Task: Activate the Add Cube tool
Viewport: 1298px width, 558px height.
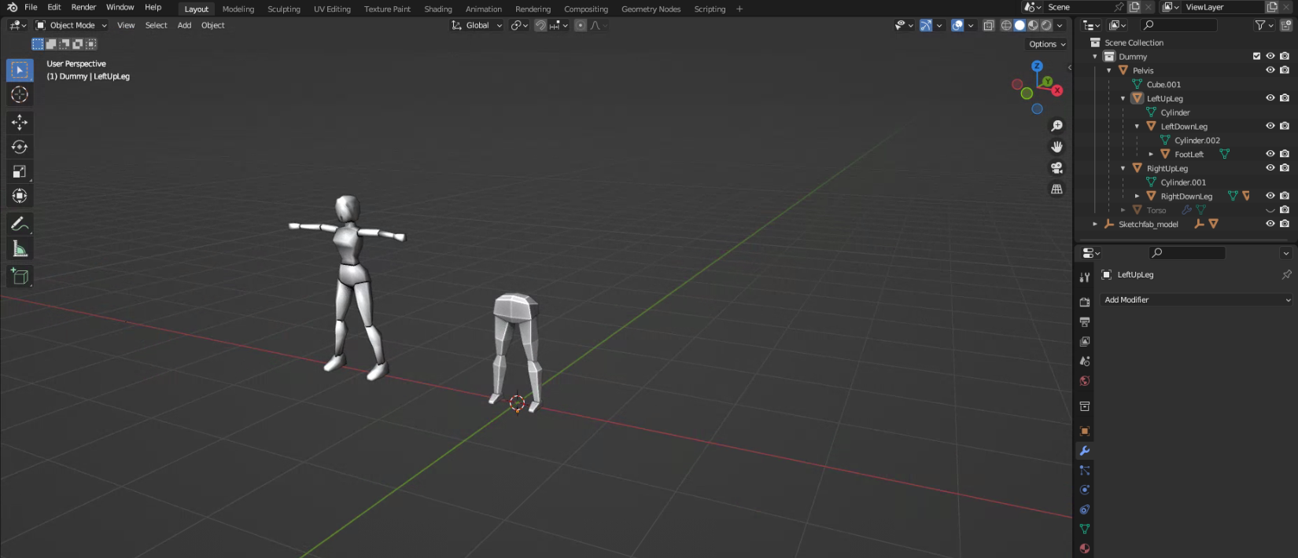Action: [20, 276]
